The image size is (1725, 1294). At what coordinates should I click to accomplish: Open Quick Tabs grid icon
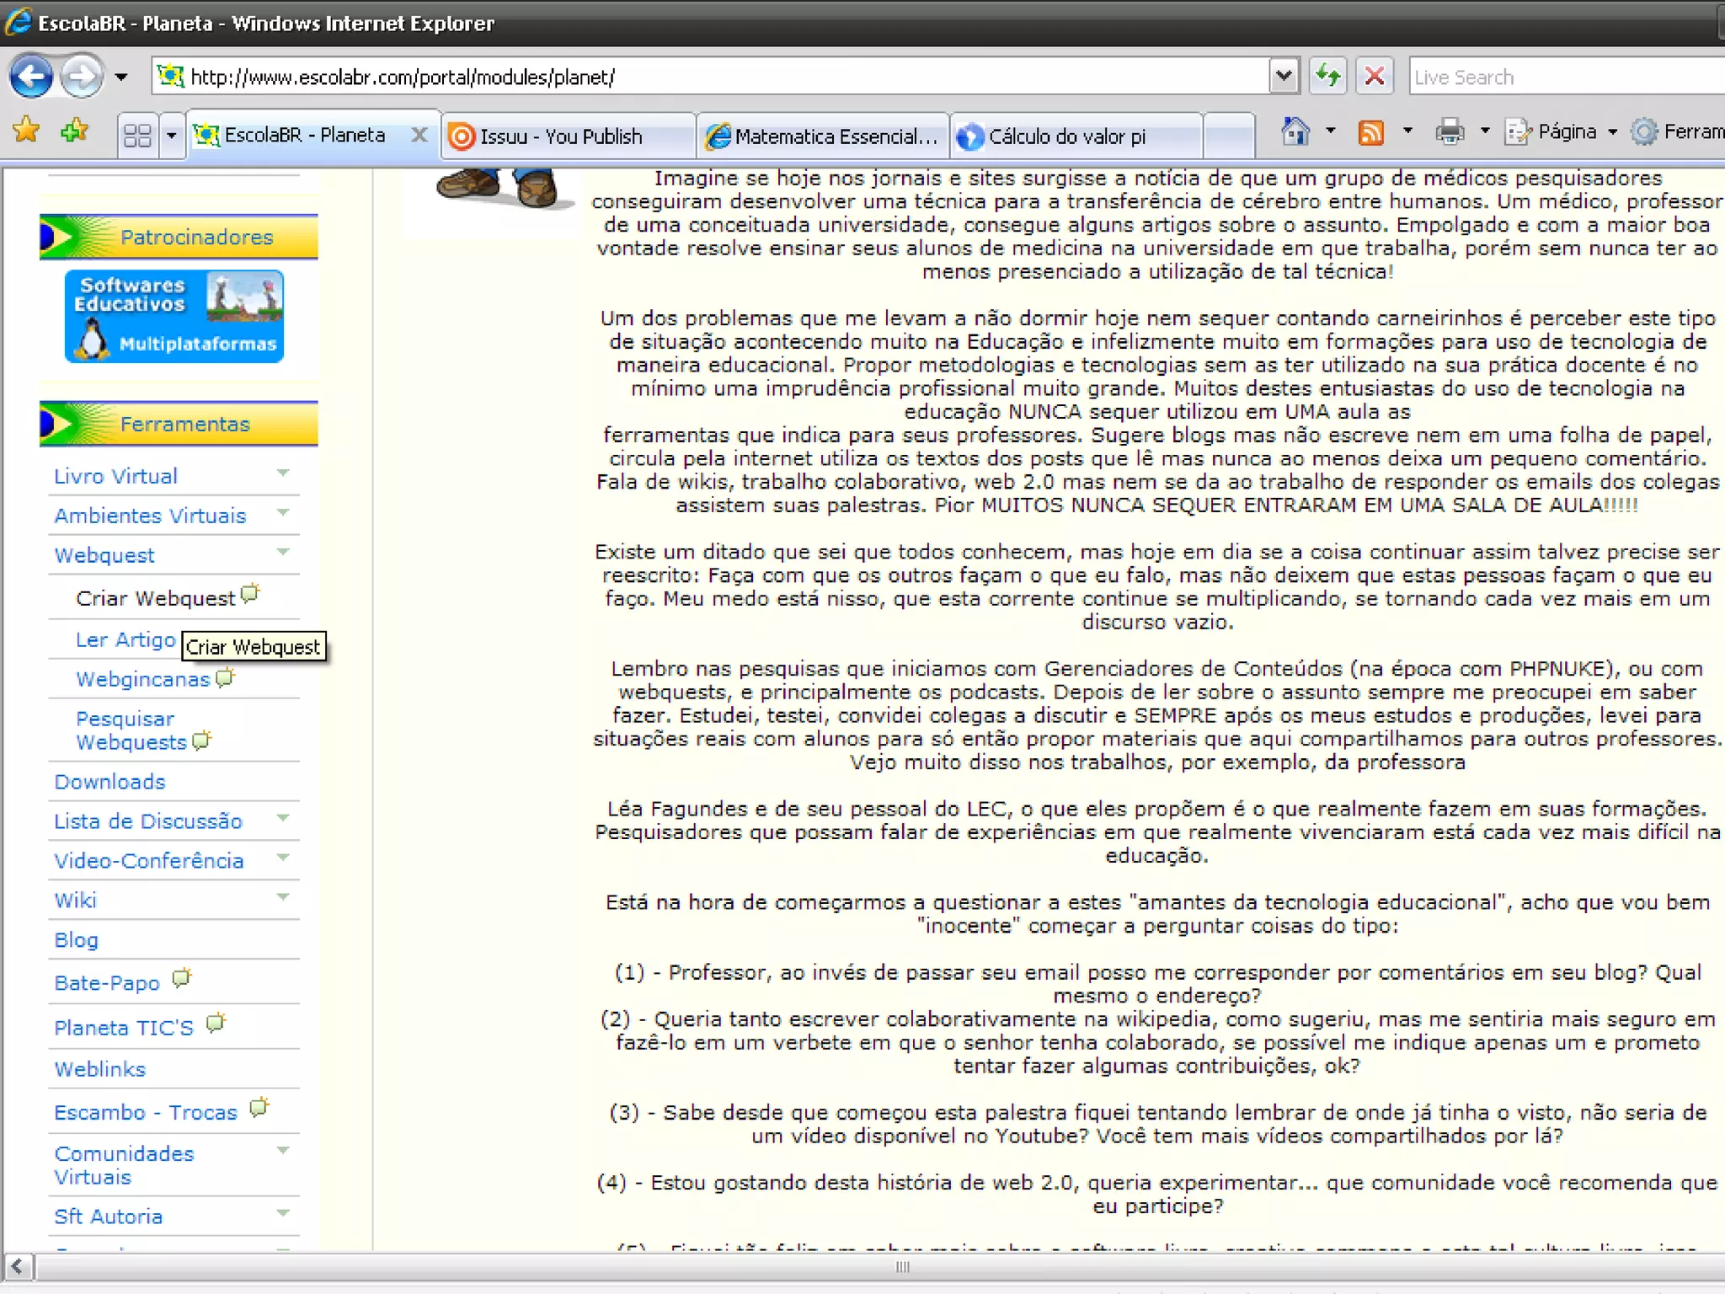pyautogui.click(x=136, y=135)
